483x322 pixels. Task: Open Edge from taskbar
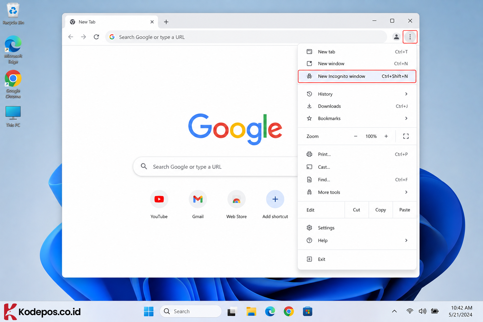[270, 311]
